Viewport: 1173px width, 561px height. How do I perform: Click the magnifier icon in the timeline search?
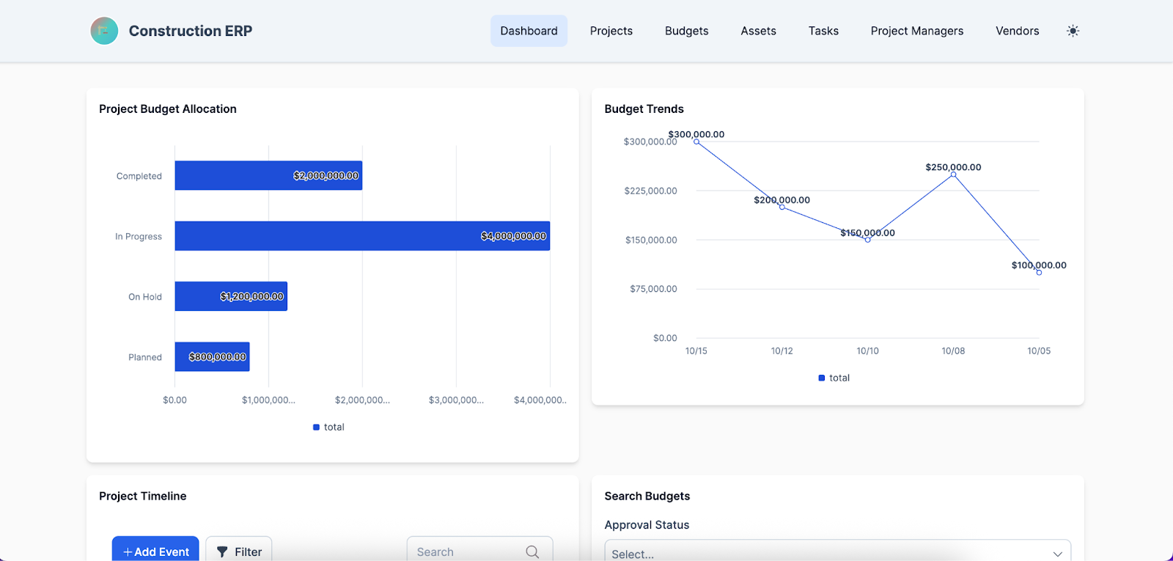[532, 551]
